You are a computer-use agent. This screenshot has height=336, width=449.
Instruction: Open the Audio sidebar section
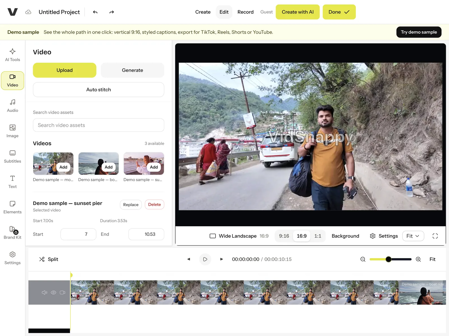pos(12,106)
